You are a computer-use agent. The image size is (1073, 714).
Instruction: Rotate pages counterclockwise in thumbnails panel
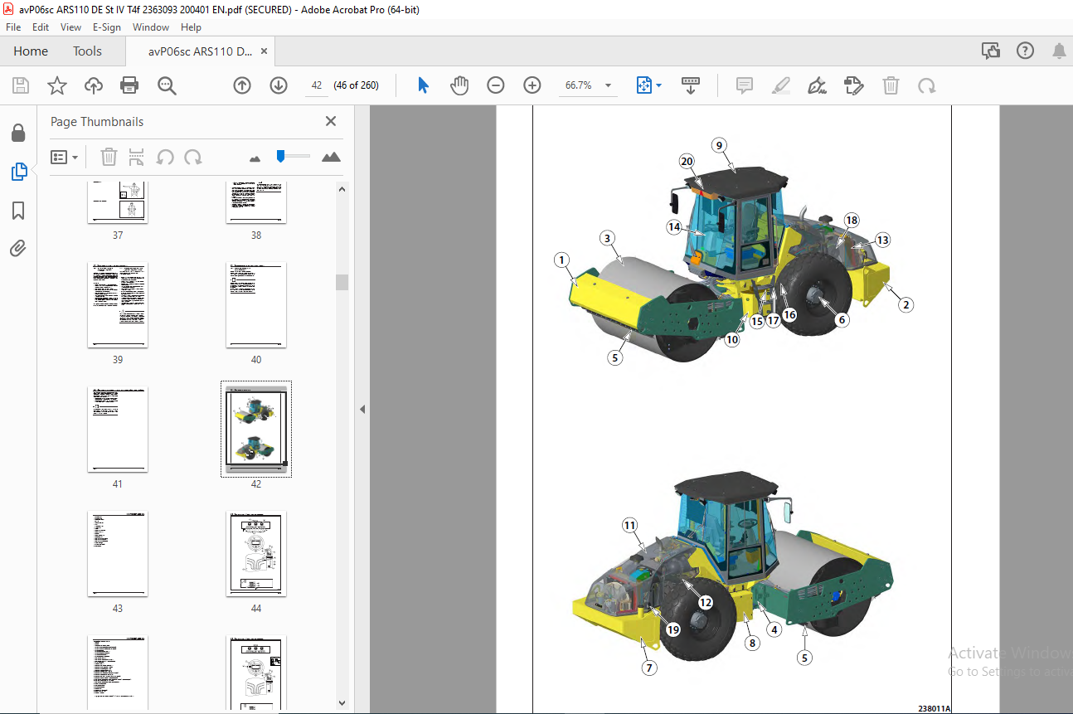165,157
